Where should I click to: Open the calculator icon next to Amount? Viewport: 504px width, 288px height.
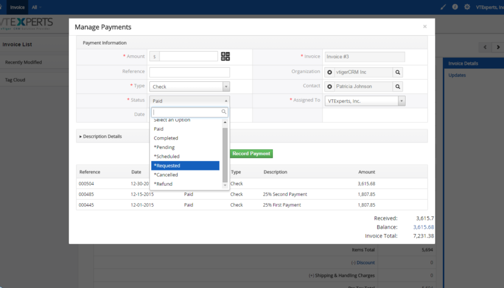225,56
